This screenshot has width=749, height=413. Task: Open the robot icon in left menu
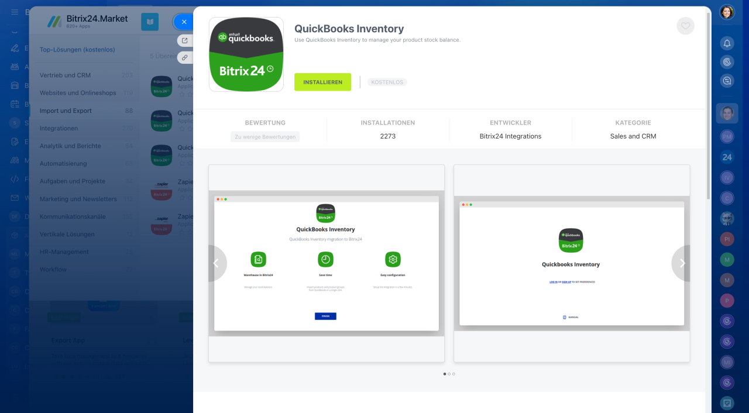point(15,67)
